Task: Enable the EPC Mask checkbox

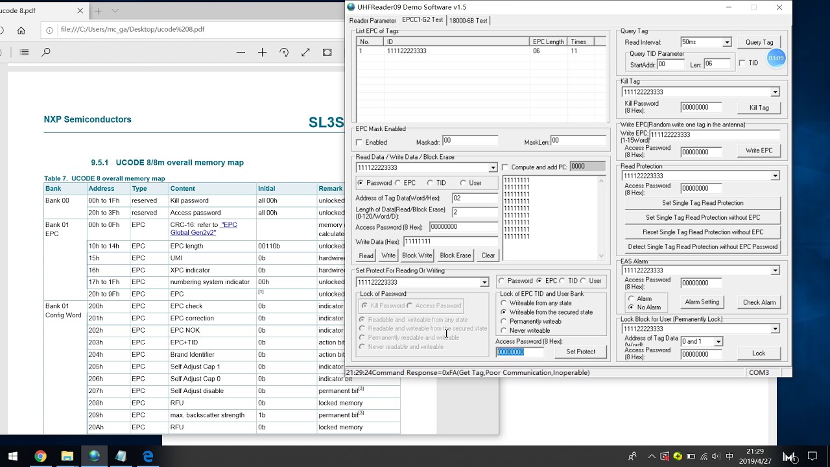Action: [x=359, y=143]
